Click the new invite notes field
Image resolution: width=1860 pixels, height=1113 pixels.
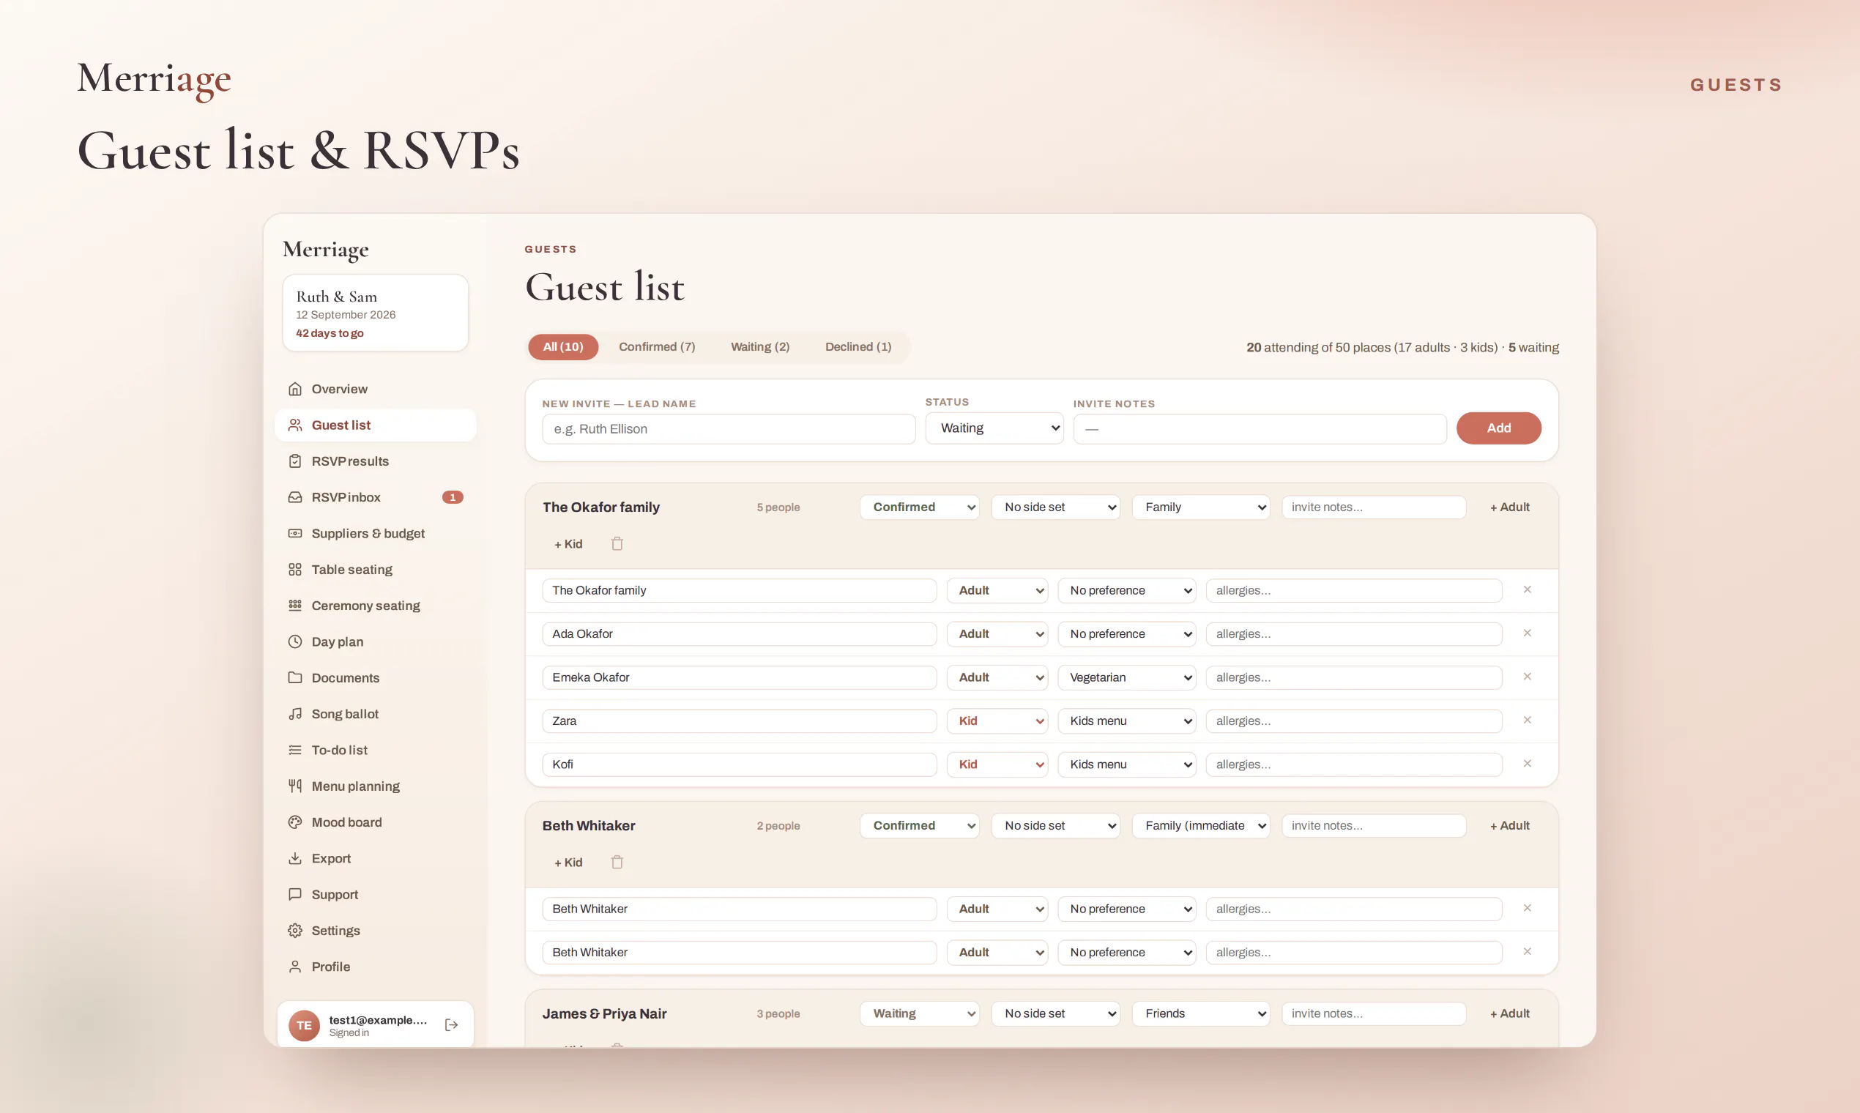click(x=1260, y=429)
